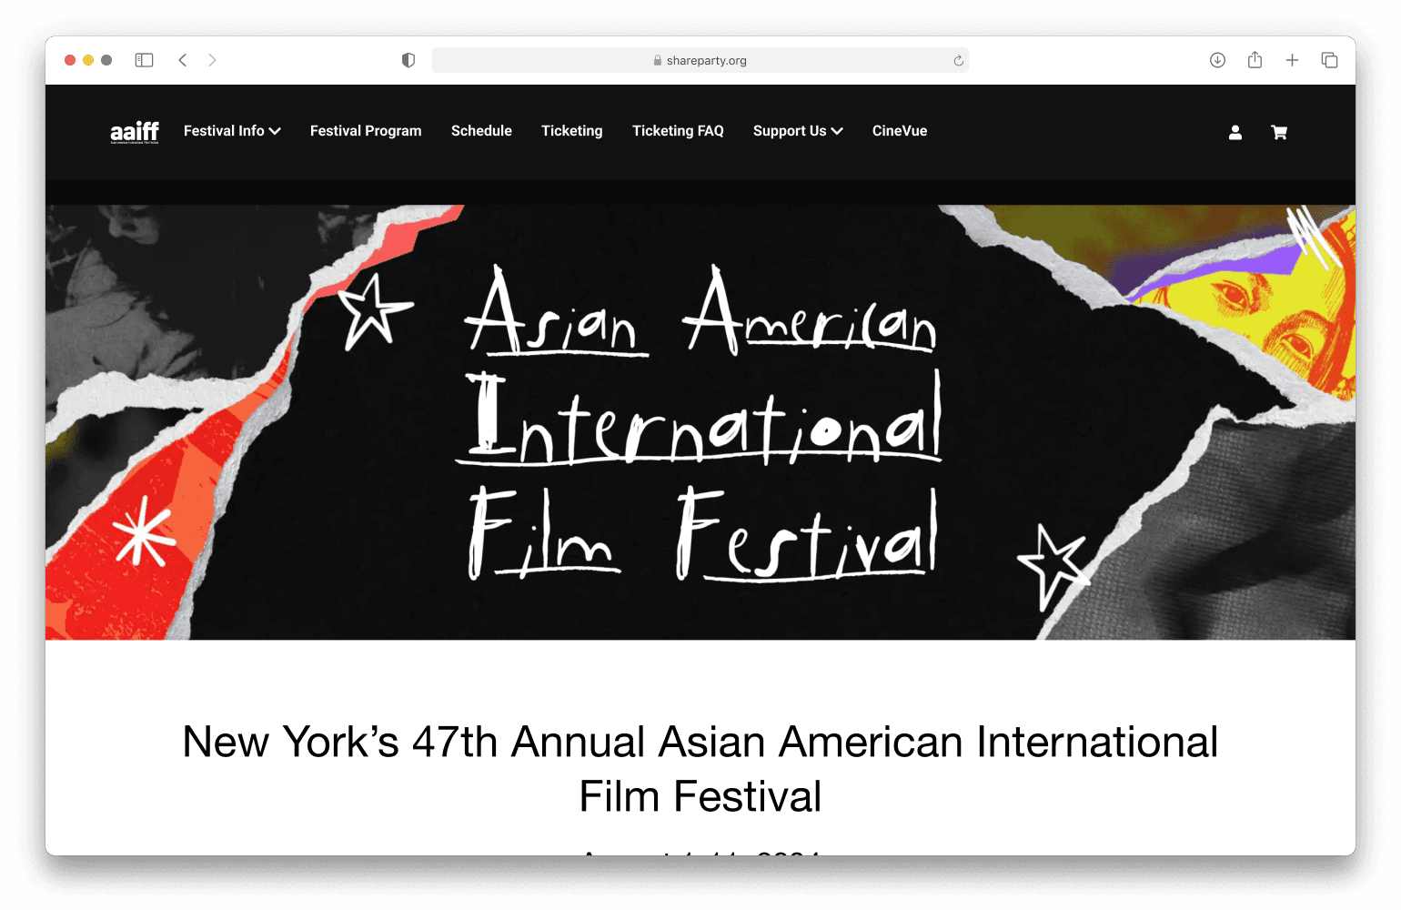Go forward to the next page
The image size is (1401, 910).
click(x=212, y=60)
